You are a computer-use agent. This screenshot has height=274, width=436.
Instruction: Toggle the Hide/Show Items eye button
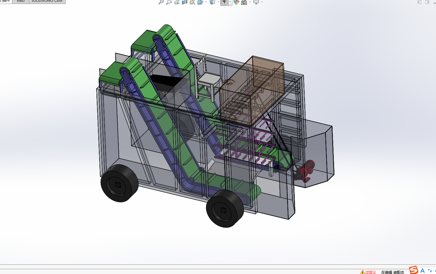(x=224, y=2)
